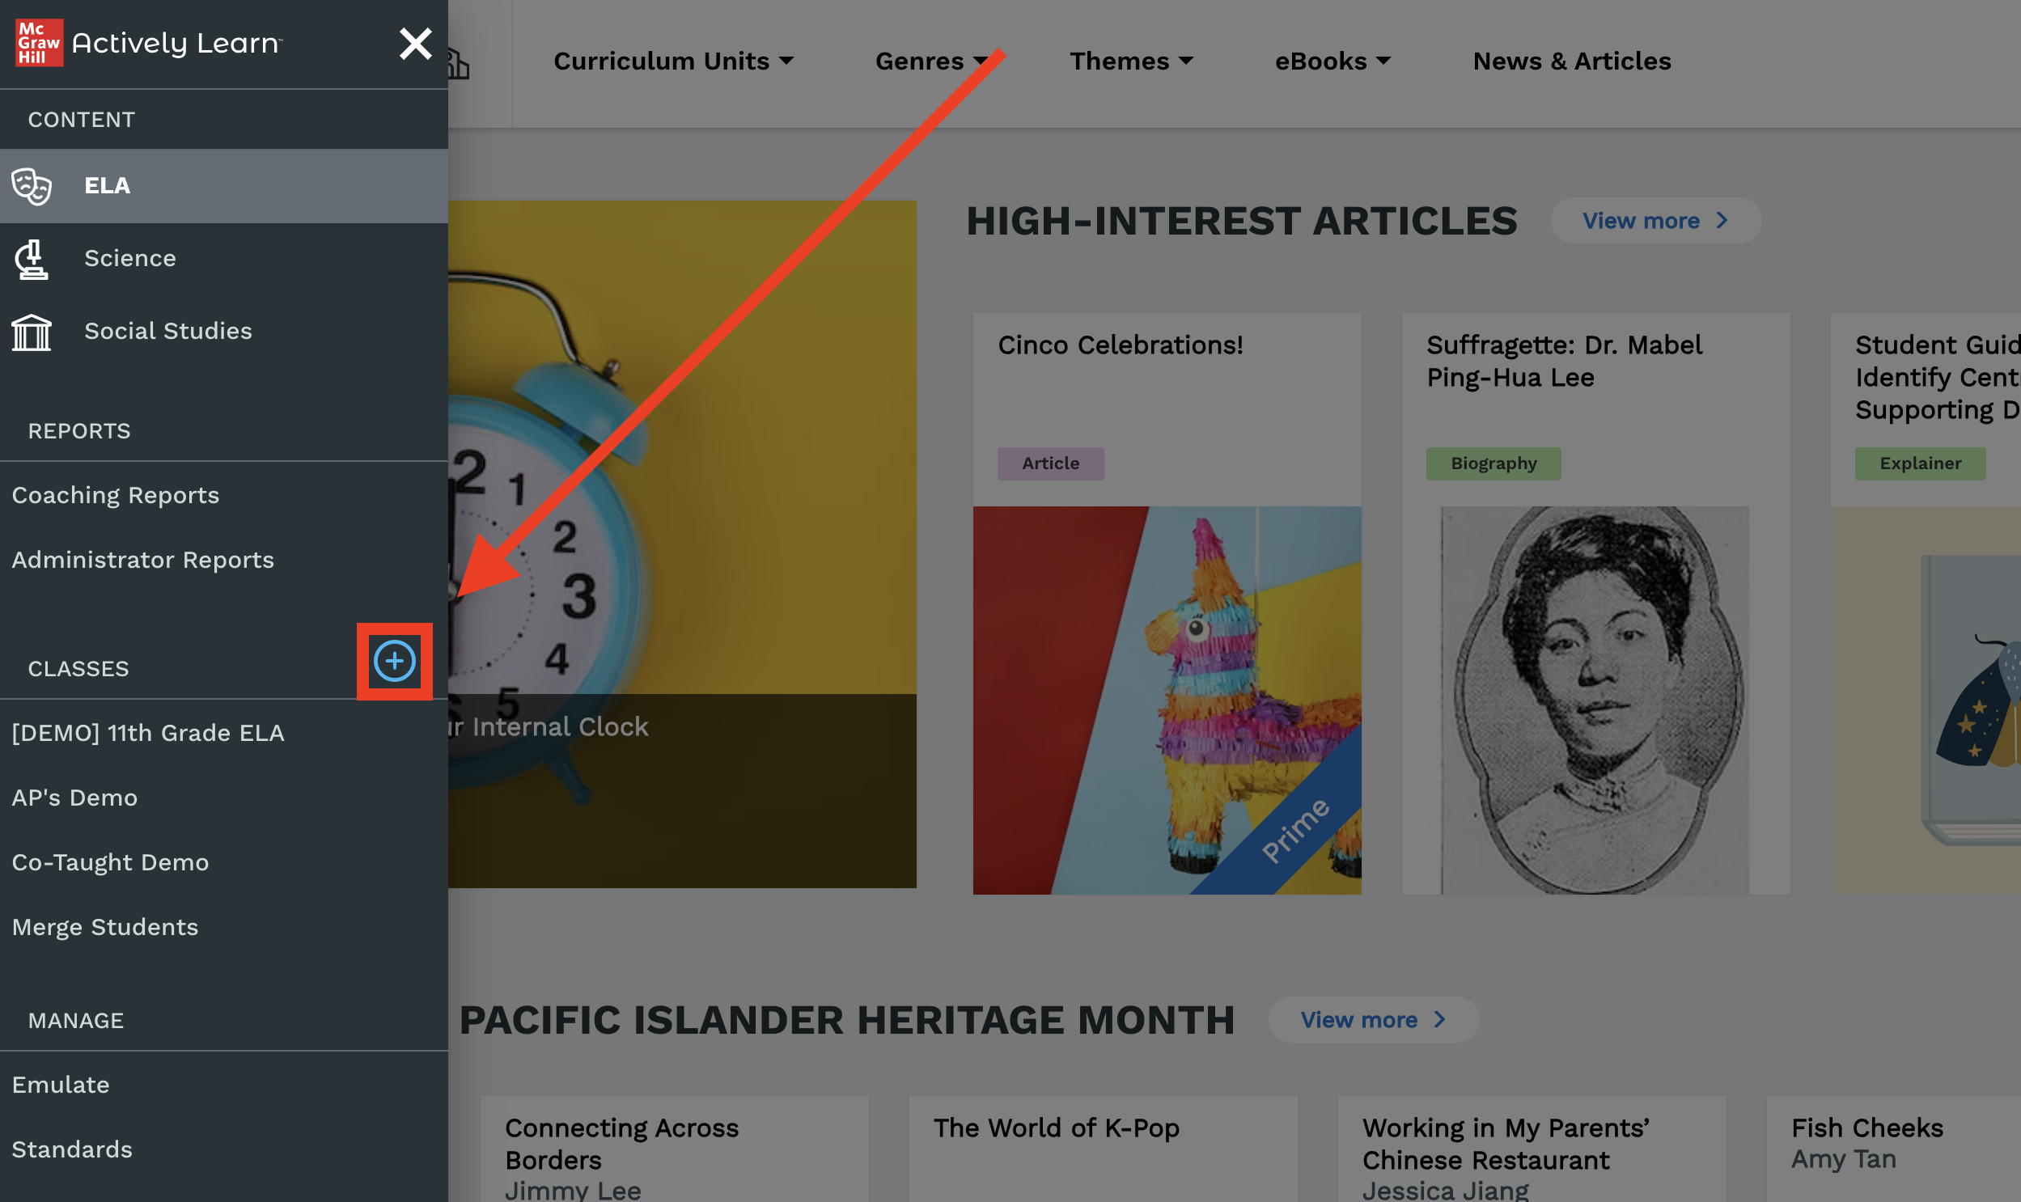Click the partially hidden school building icon

[459, 64]
